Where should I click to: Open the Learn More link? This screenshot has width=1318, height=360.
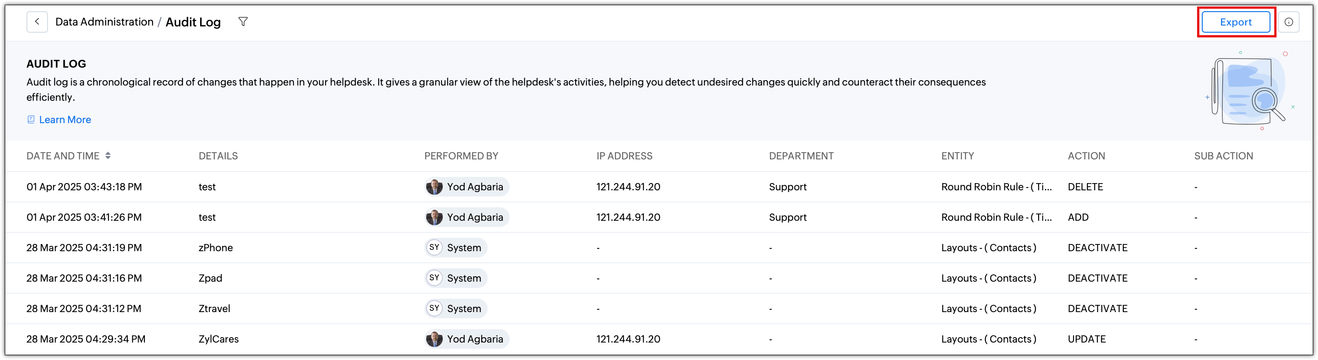65,120
